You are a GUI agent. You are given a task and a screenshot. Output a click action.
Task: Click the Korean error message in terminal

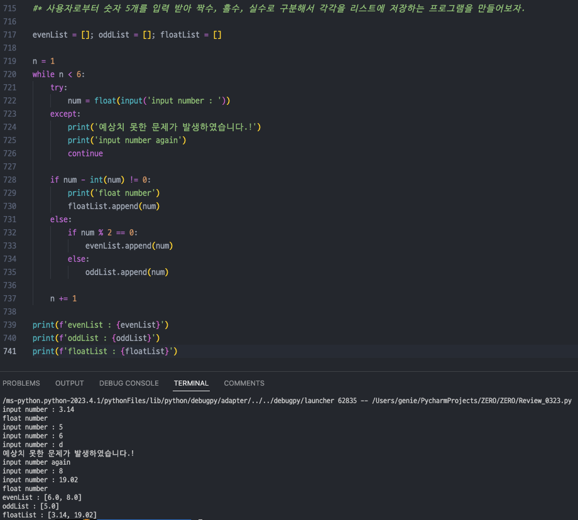coord(68,453)
